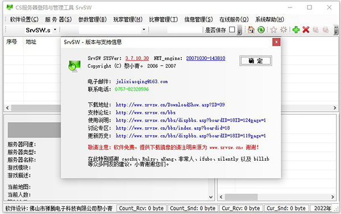
Task: Click the 确定 button
Action: [256, 61]
